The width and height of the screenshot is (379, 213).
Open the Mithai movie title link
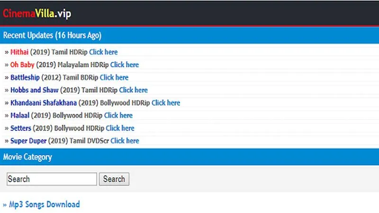pos(19,52)
